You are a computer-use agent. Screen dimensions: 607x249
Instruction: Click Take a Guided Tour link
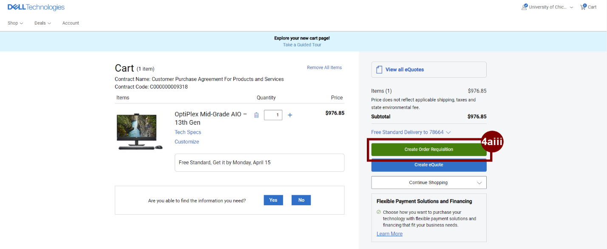point(302,45)
